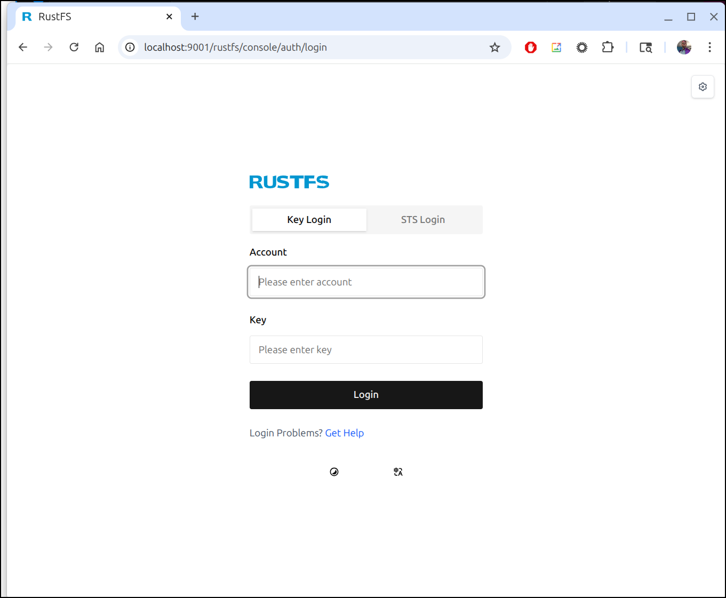Open a new browser tab
The image size is (726, 598).
(x=195, y=17)
